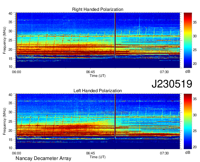Image resolution: width=200 pixels, height=162 pixels.
Task: Click the 15 MHz tick of Right Handed plot
Action: 10,59
